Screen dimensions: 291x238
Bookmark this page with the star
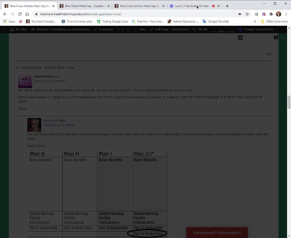(x=247, y=14)
